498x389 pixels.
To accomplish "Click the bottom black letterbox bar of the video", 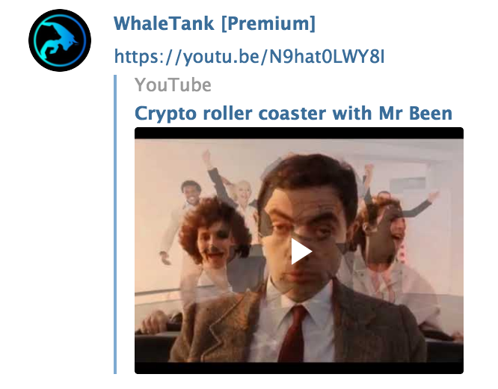I will (299, 368).
